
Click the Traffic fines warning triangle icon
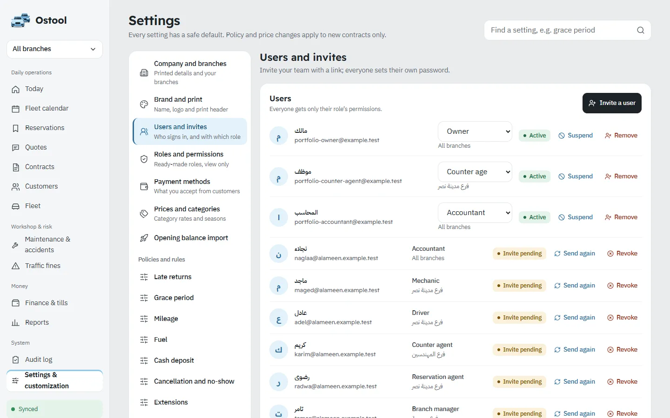coord(16,266)
